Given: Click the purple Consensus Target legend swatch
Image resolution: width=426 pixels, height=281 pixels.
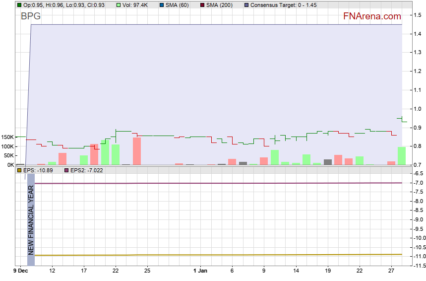Looking at the screenshot, I should coord(246,4).
